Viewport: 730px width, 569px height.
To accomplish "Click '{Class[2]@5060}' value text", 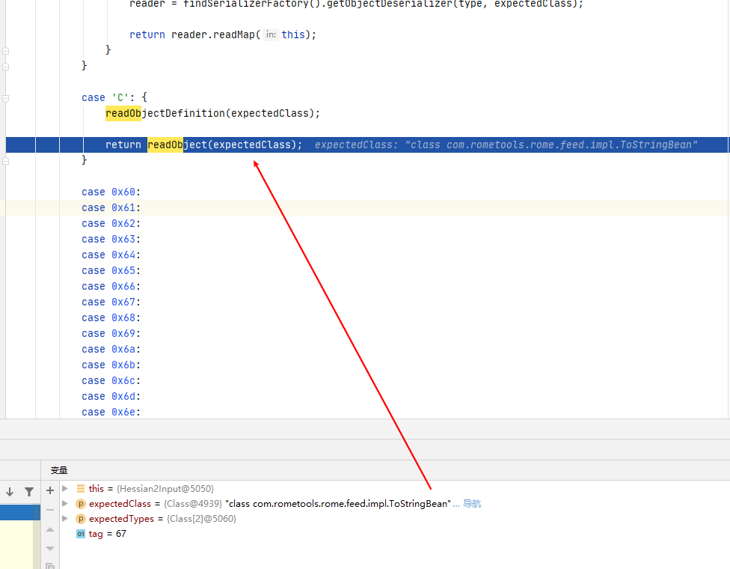I will (x=202, y=519).
